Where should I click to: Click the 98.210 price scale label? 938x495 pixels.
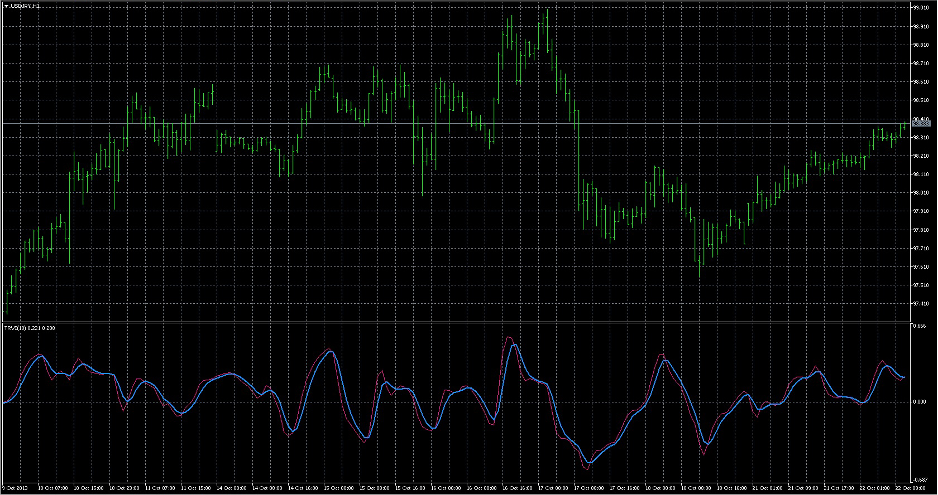[921, 156]
